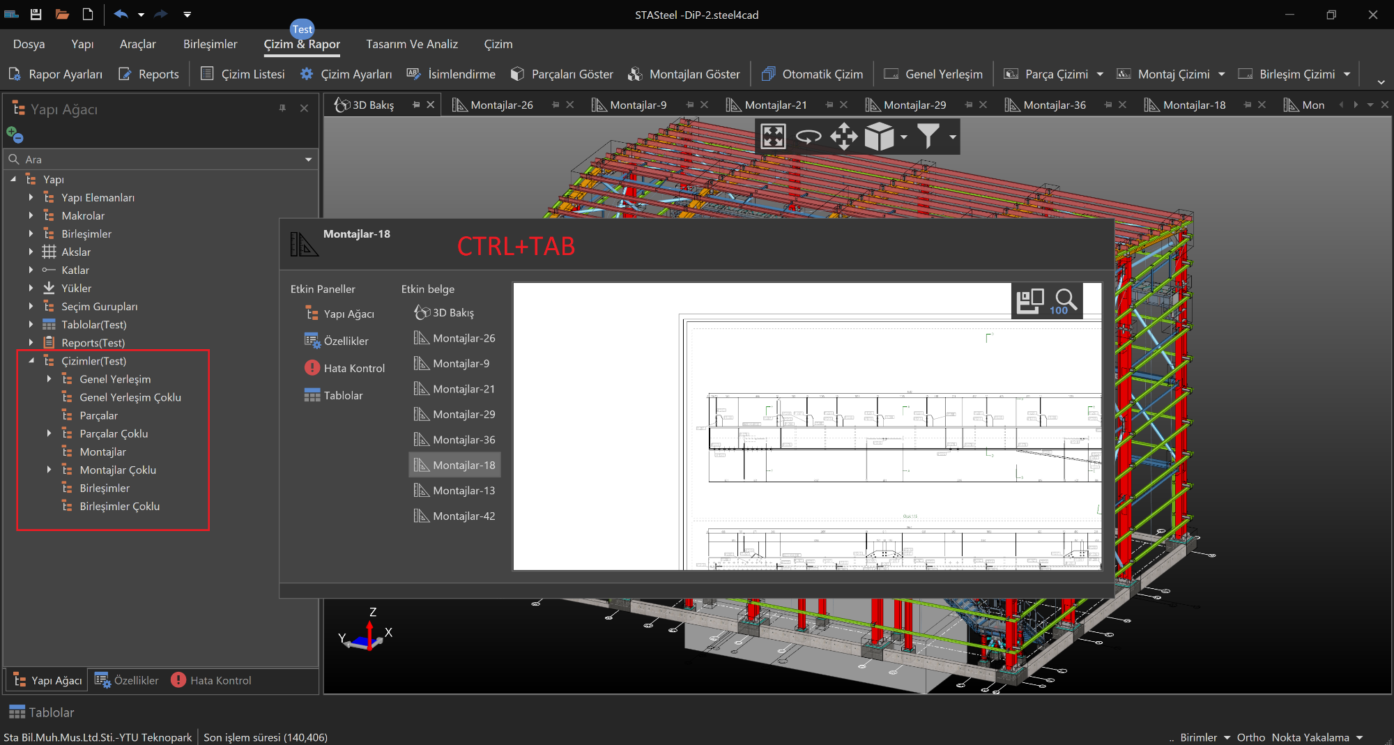1394x745 pixels.
Task: Toggle Ortho mode in status bar
Action: (x=1250, y=737)
